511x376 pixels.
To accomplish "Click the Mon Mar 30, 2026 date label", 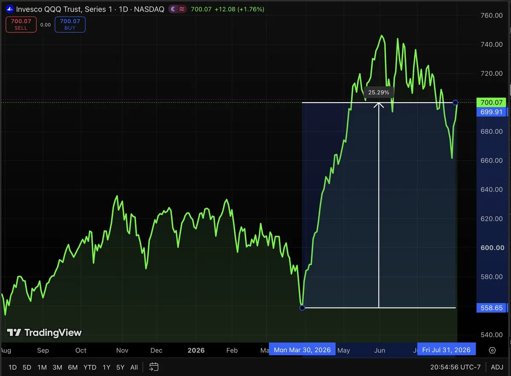I will click(x=302, y=350).
